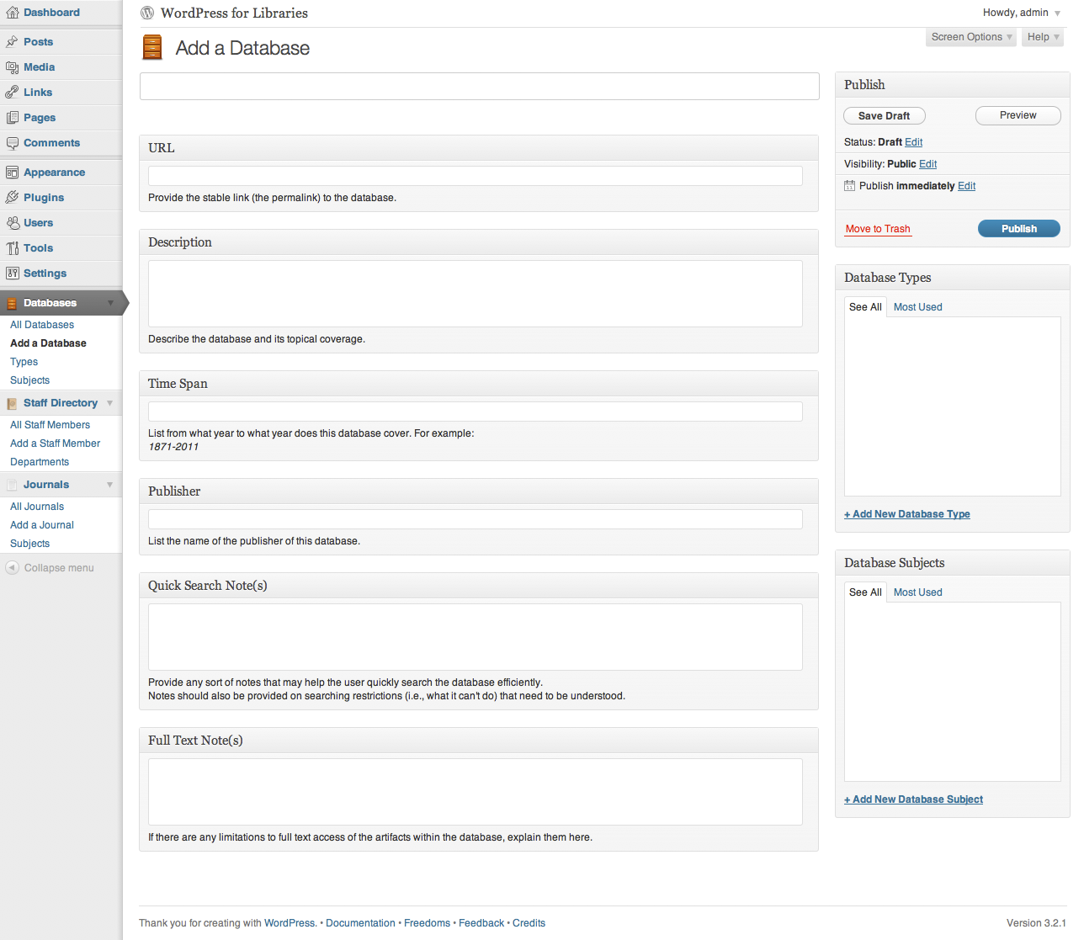Click the Tools icon in sidebar
Image resolution: width=1084 pixels, height=940 pixels.
[x=12, y=248]
